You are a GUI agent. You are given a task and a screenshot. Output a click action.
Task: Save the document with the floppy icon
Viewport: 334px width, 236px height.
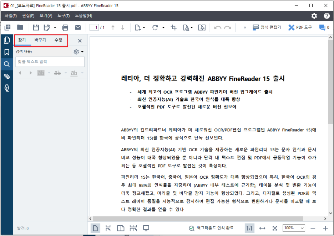pyautogui.click(x=36, y=27)
